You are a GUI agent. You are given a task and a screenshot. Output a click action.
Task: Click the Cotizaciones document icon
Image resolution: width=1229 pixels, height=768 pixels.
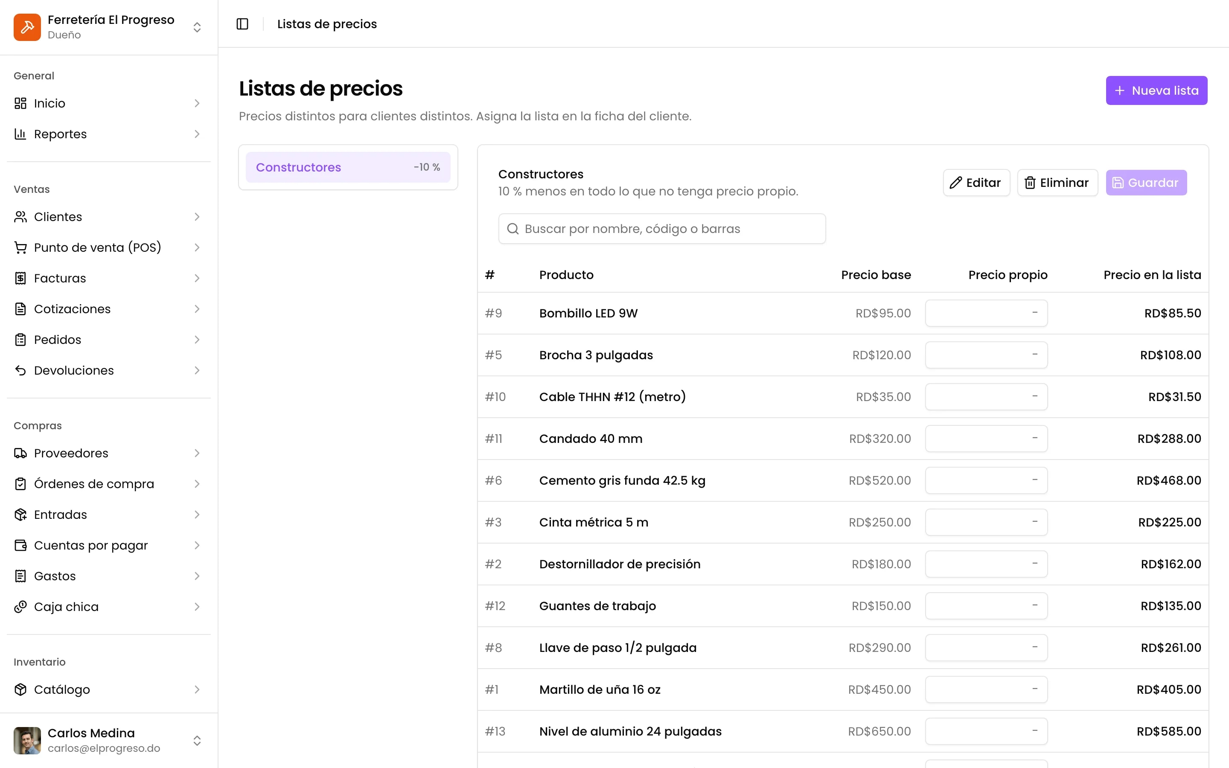pyautogui.click(x=20, y=309)
